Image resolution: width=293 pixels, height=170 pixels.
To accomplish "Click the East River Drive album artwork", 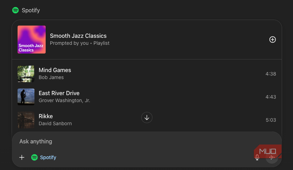I will (26, 97).
